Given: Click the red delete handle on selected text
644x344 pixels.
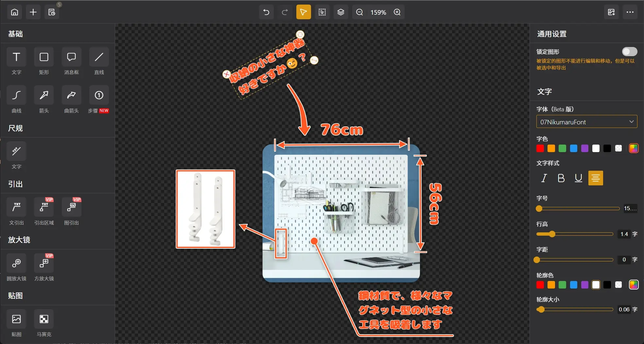Looking at the screenshot, I should tap(226, 74).
